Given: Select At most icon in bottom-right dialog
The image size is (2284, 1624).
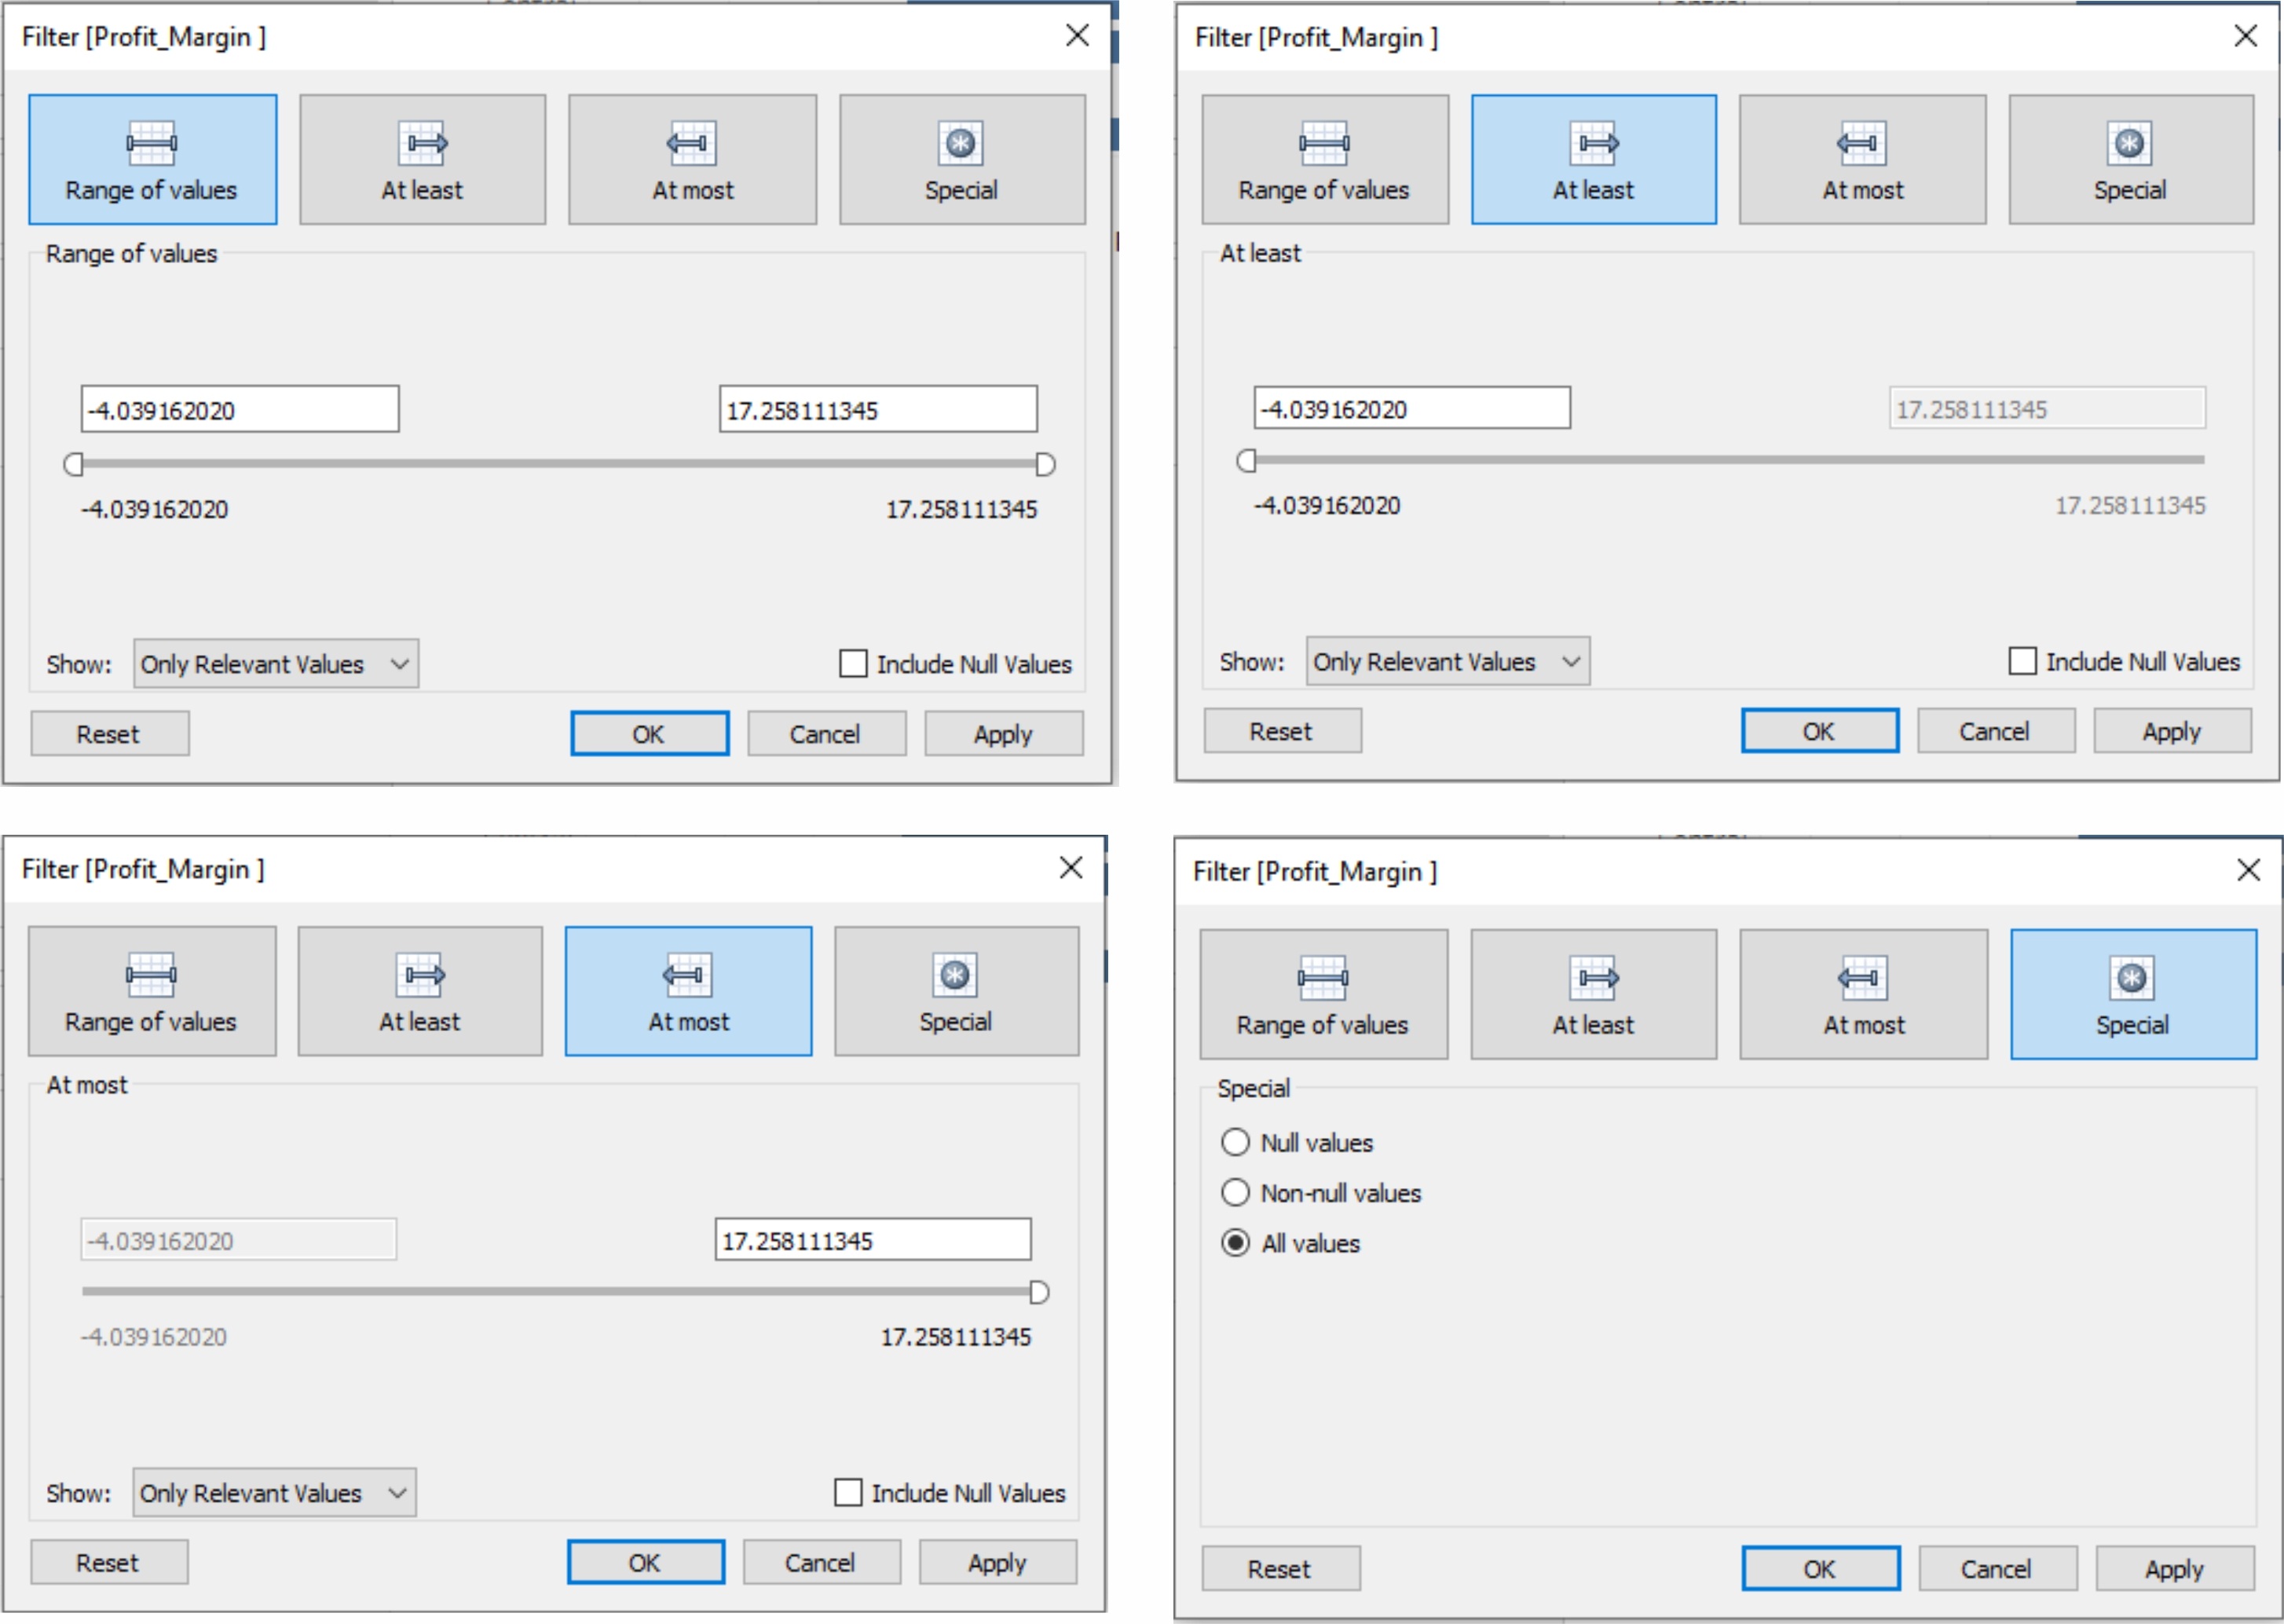Looking at the screenshot, I should (x=1864, y=994).
